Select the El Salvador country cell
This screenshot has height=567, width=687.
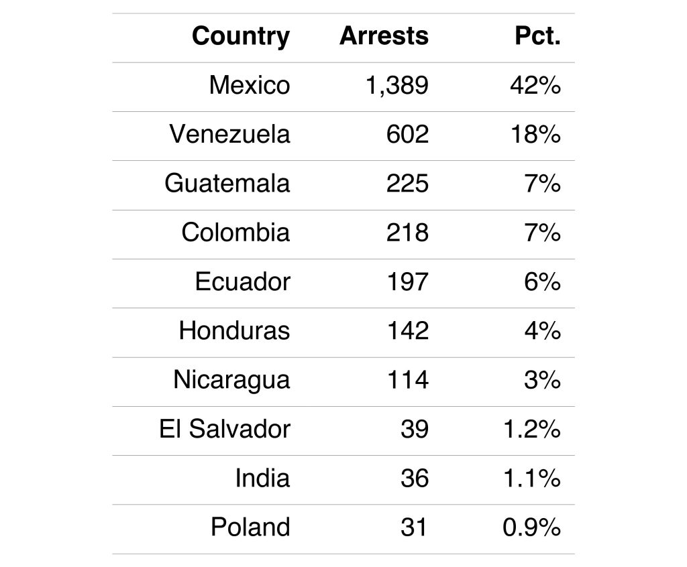[x=225, y=429]
